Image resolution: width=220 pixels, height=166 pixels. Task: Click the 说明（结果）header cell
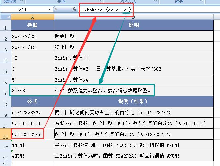pyautogui.click(x=134, y=102)
